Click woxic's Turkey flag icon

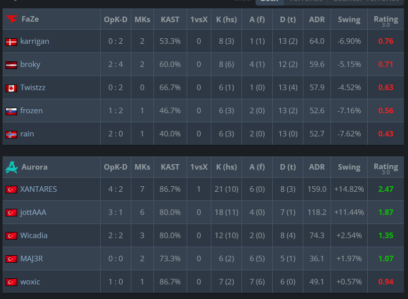11,282
